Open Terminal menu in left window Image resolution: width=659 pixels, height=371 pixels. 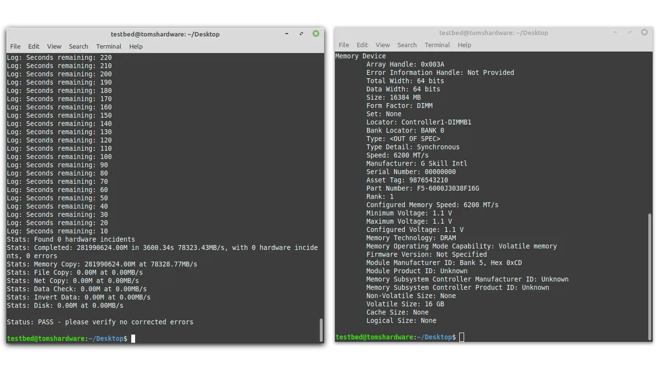[x=109, y=47]
